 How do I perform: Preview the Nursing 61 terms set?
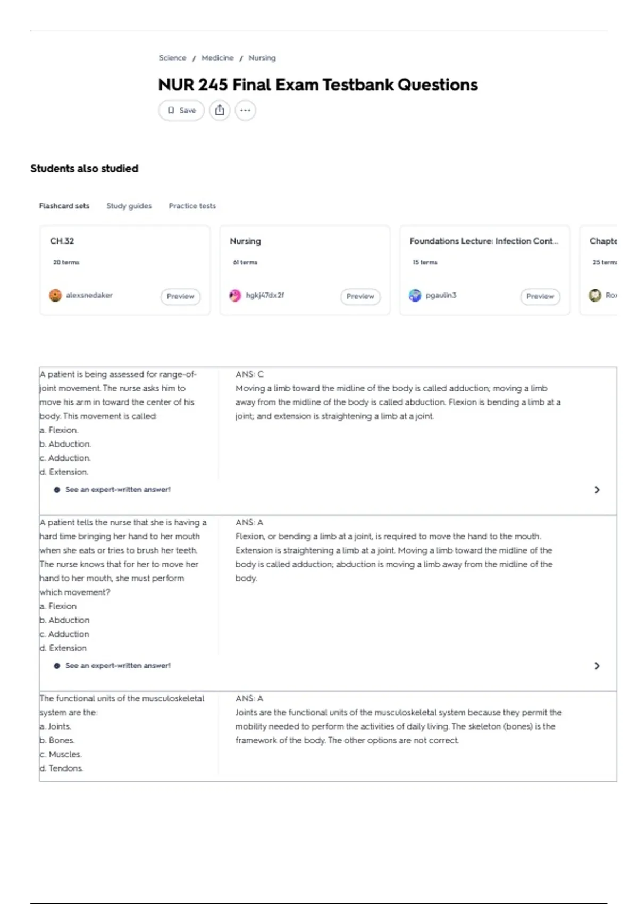tap(360, 296)
